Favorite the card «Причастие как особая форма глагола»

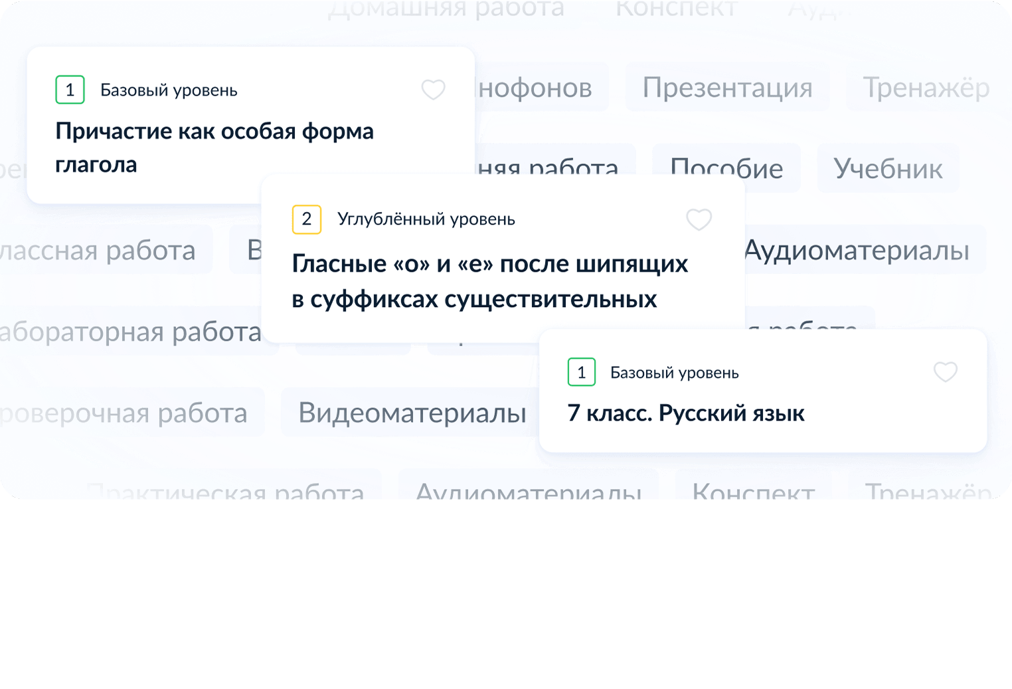coord(433,90)
